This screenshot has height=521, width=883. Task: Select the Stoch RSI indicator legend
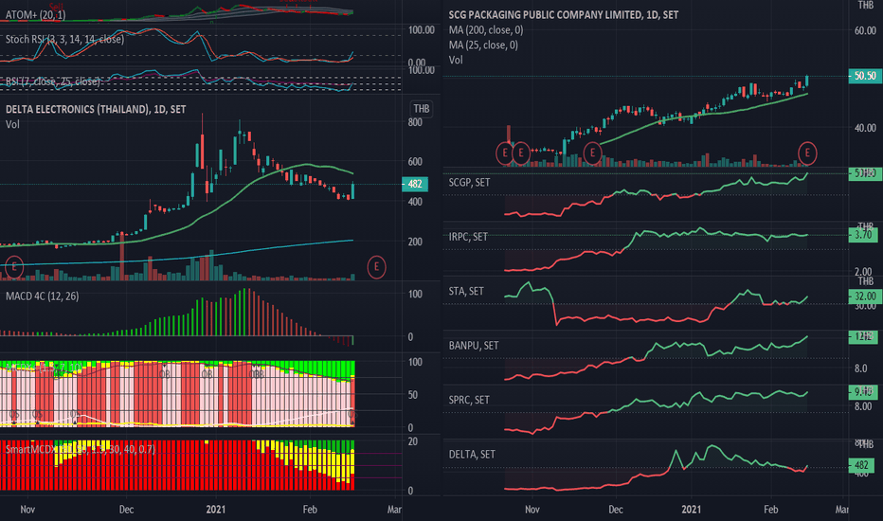coord(64,40)
